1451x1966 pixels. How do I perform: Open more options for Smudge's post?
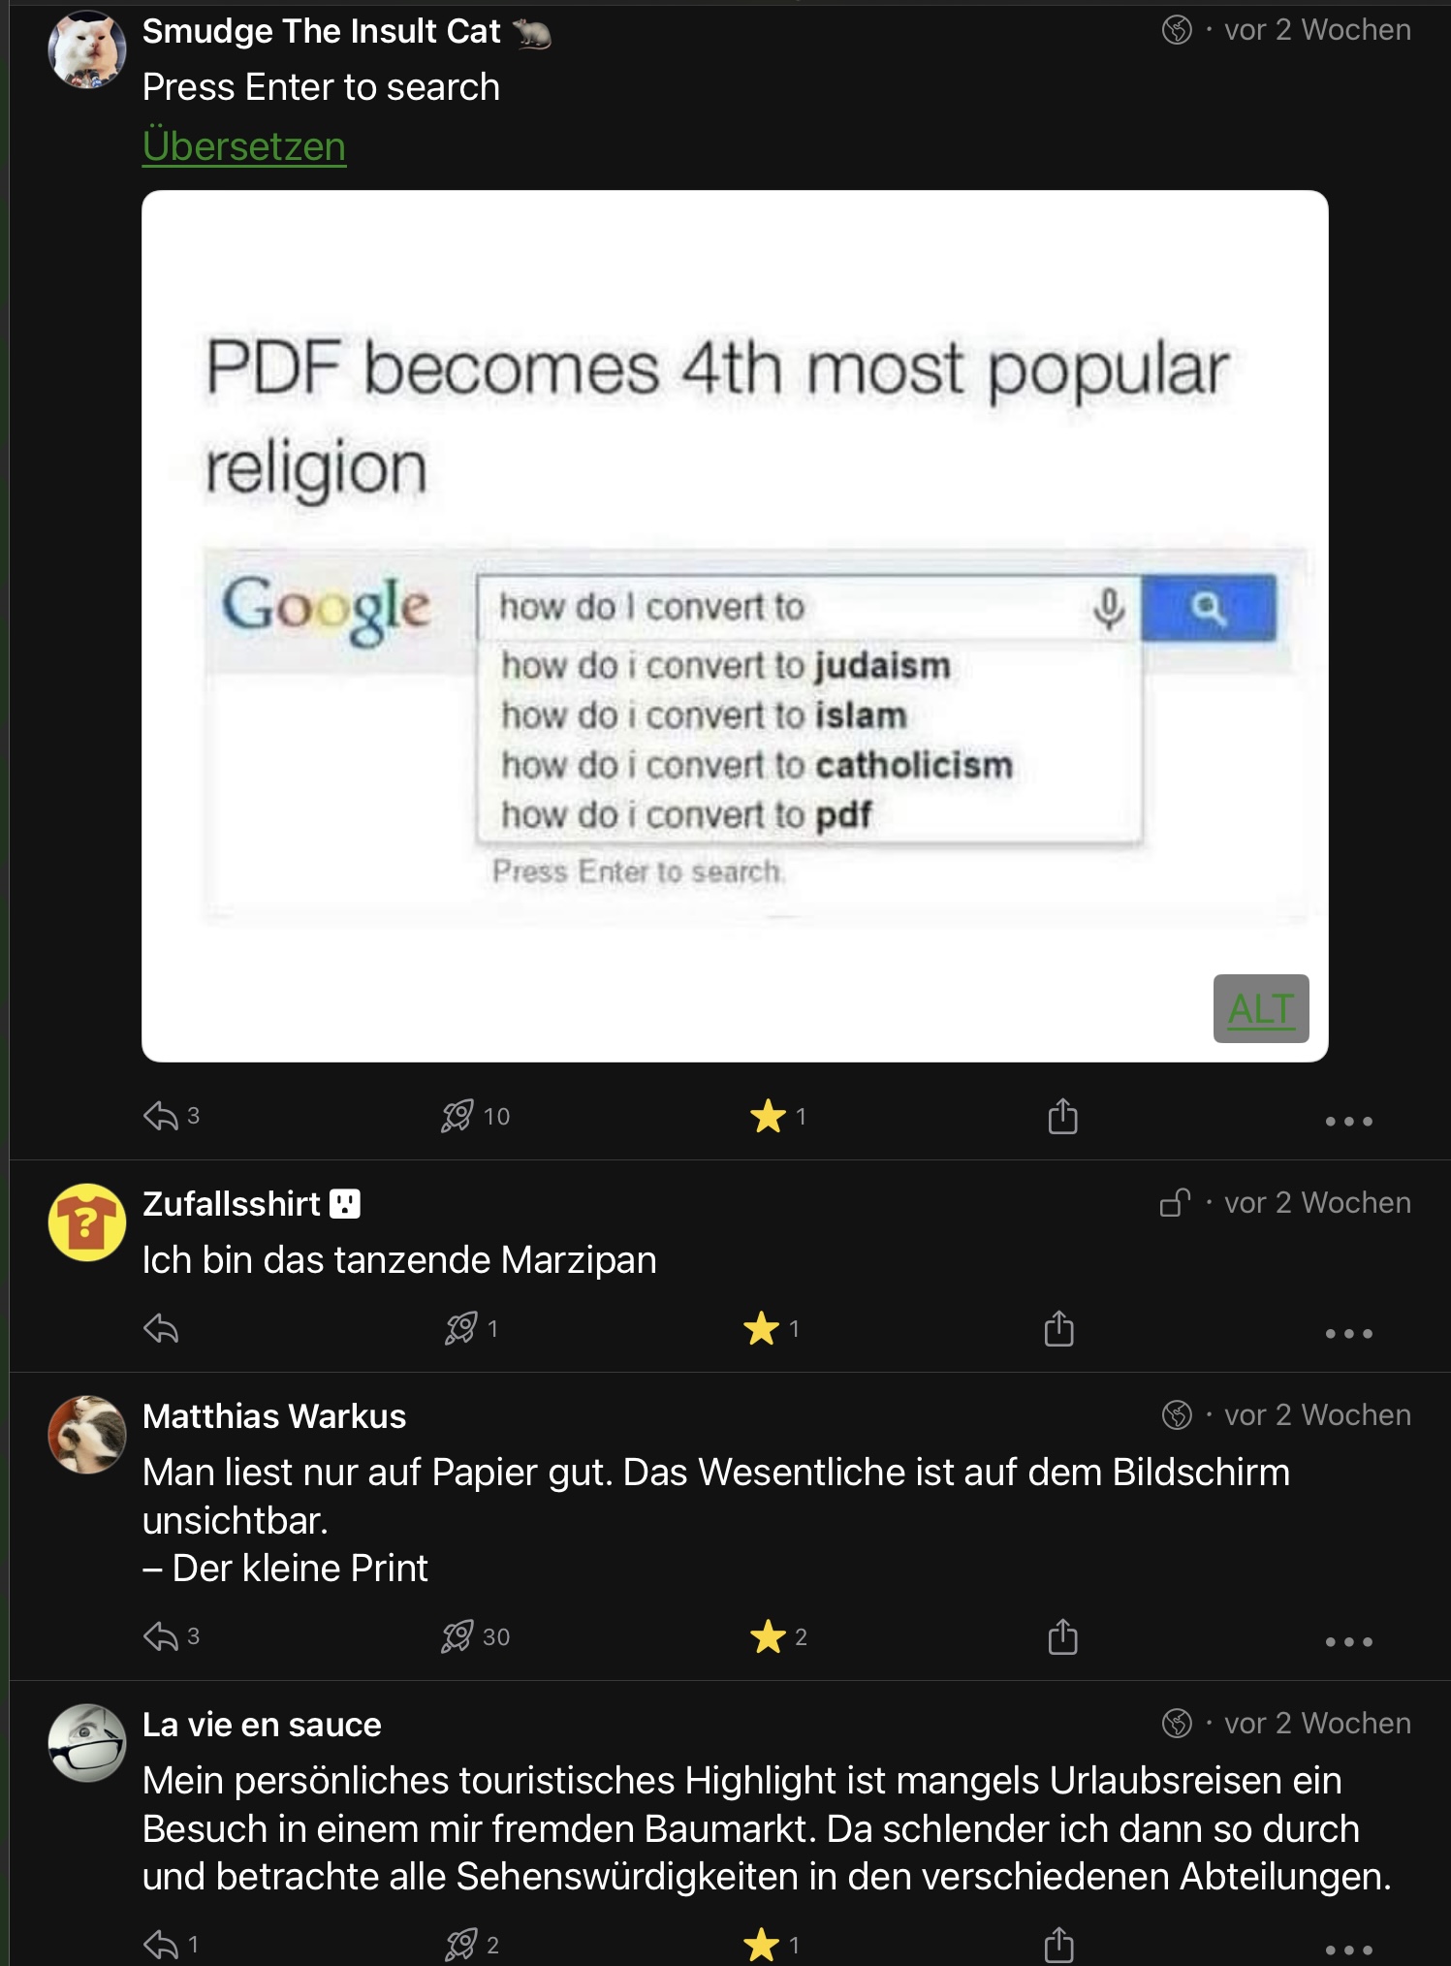(1348, 1122)
